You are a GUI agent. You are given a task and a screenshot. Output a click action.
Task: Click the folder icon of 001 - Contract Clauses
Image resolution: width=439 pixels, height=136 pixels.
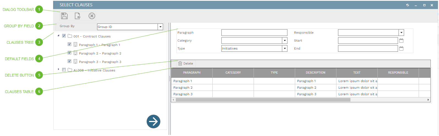coord(70,36)
